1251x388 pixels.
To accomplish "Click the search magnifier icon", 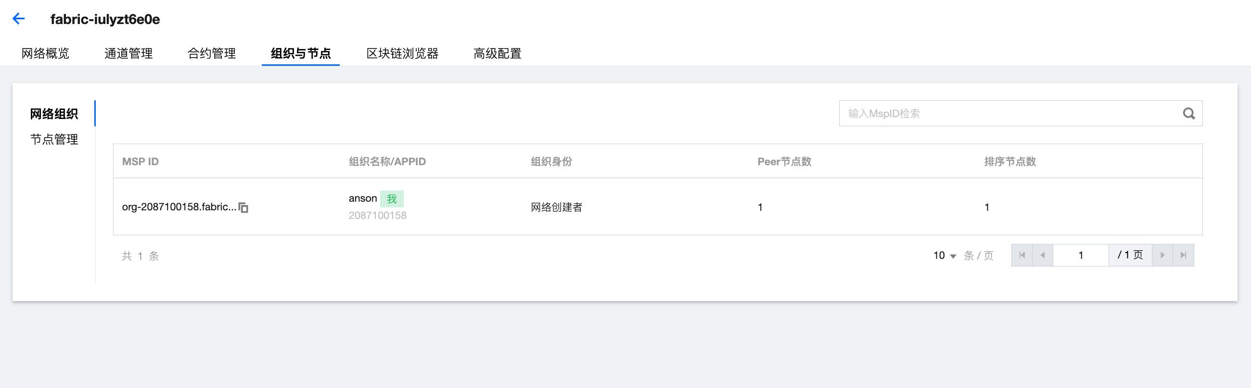I will click(1188, 113).
